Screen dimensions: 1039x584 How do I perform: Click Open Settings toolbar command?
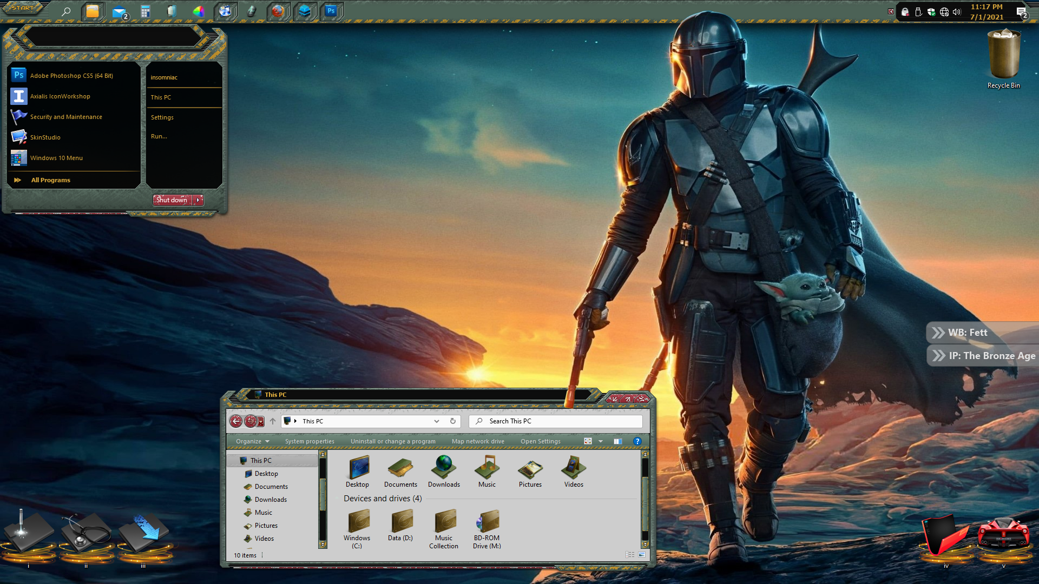coord(541,441)
